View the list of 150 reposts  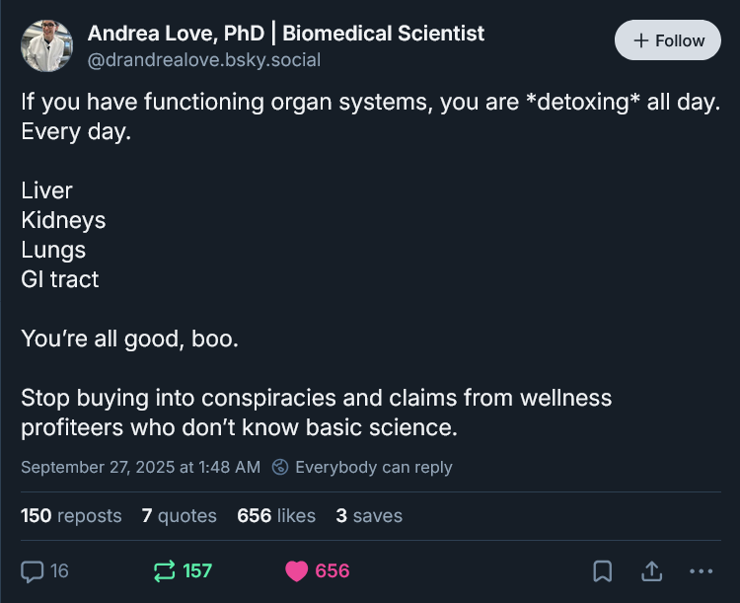(71, 515)
